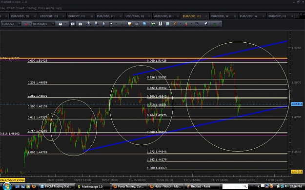Switch to Forex Trading Firefox window in taskbar

(x=129, y=186)
